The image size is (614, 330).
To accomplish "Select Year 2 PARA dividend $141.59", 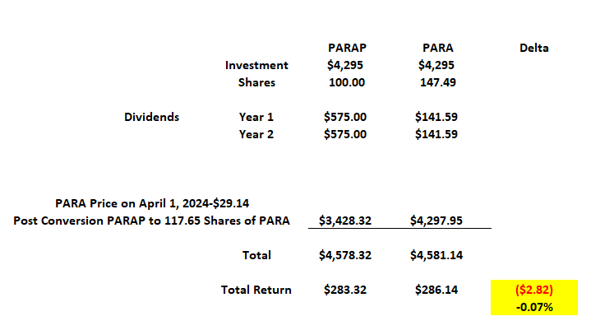I will (x=436, y=134).
